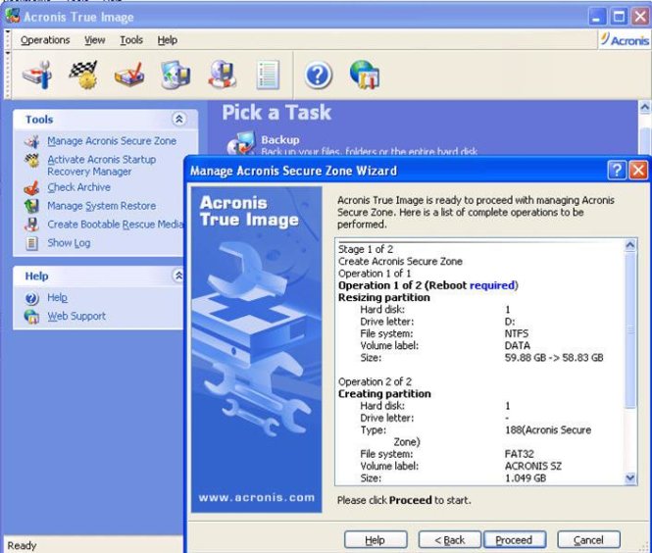Open the Show Log link
652x553 pixels.
(69, 243)
